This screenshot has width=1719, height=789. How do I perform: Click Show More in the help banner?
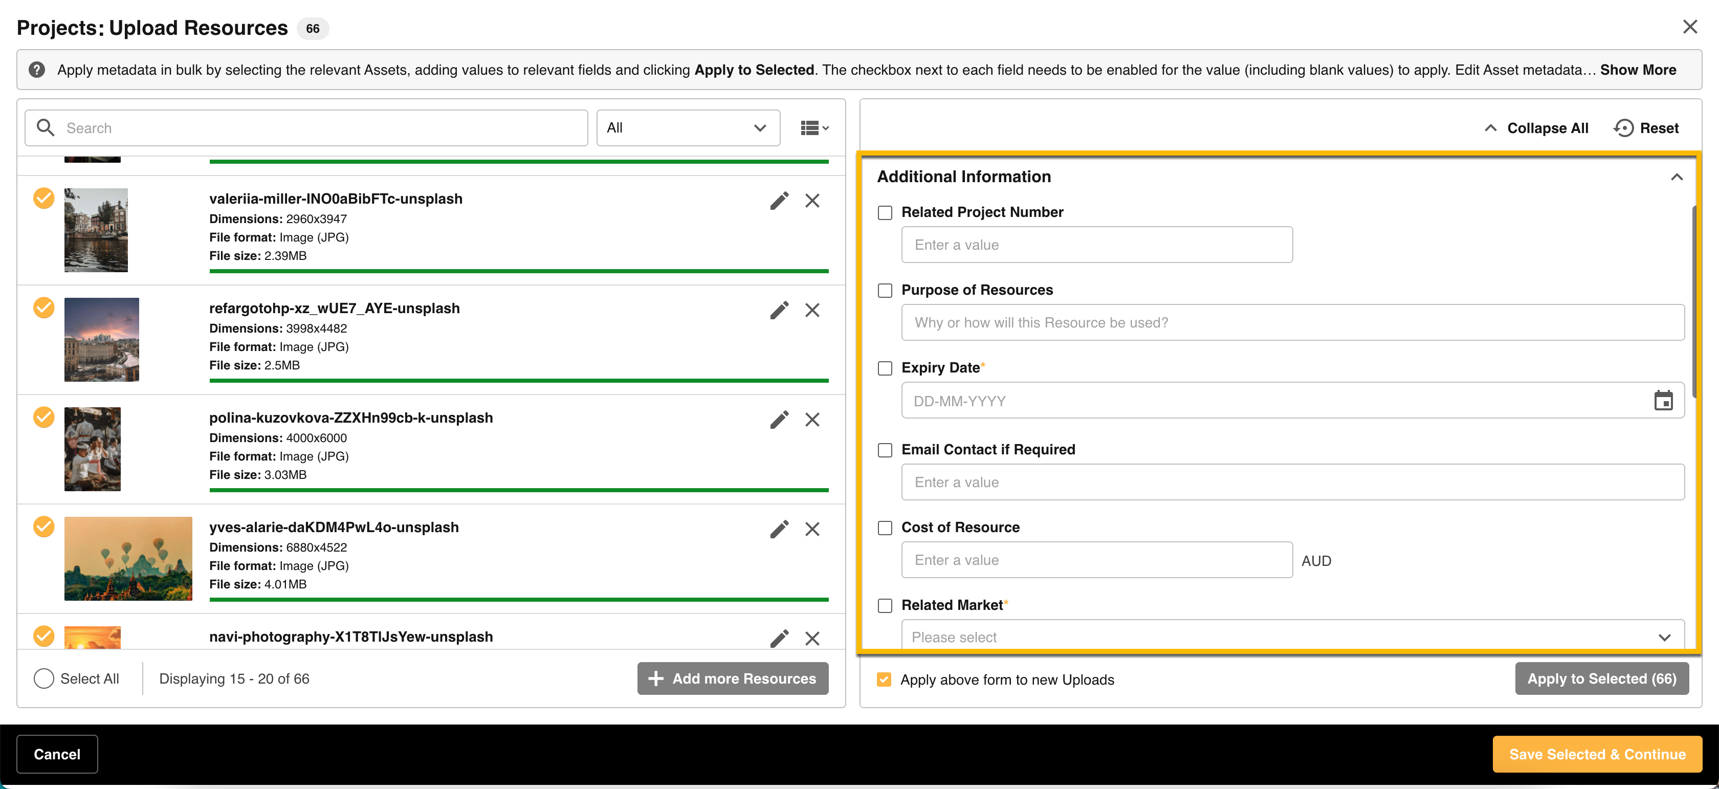pyautogui.click(x=1638, y=70)
